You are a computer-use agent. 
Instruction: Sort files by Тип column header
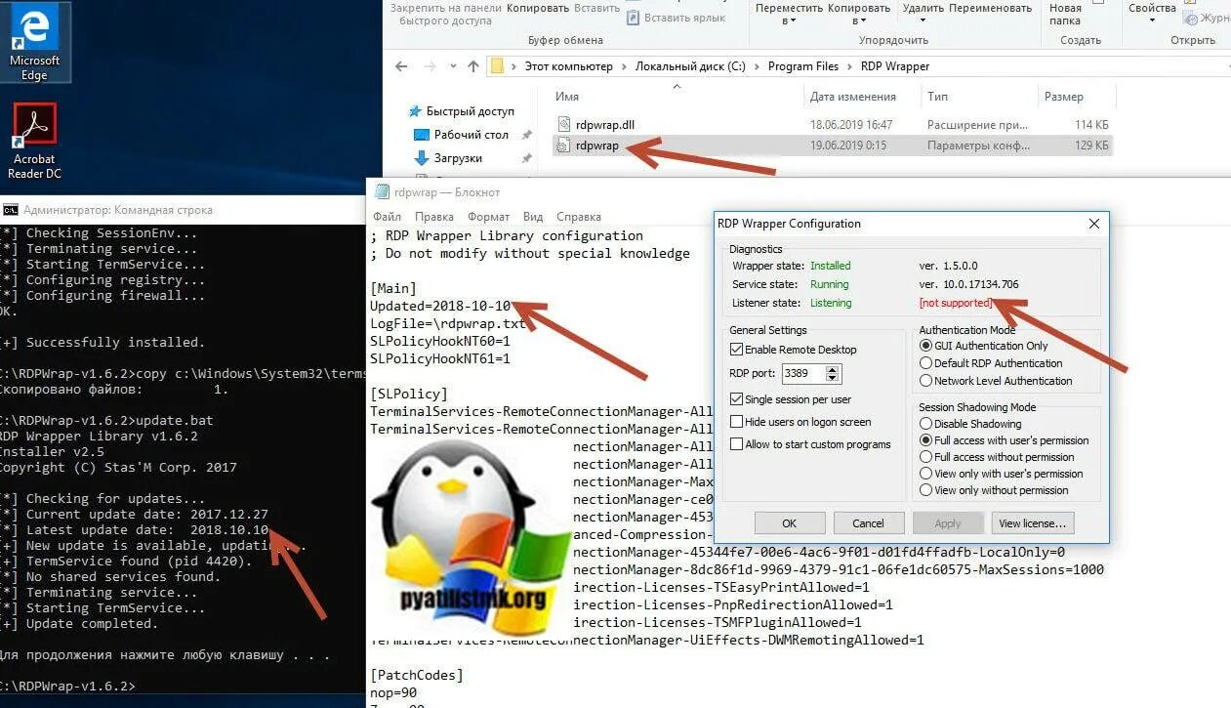pyautogui.click(x=937, y=97)
